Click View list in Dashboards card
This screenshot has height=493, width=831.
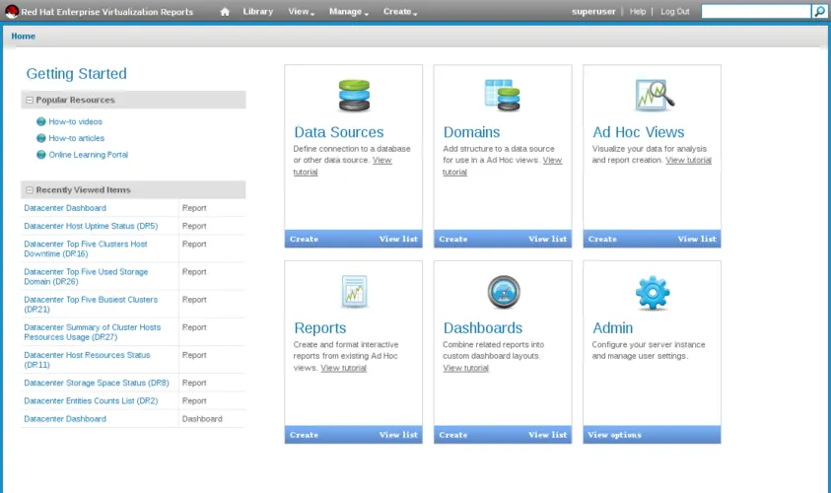coord(547,435)
